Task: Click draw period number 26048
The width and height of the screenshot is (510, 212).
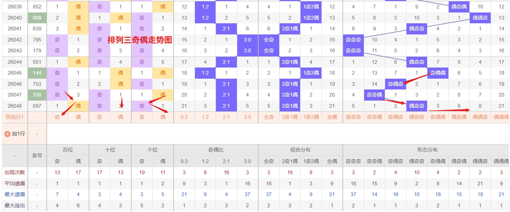Action: click(15, 106)
